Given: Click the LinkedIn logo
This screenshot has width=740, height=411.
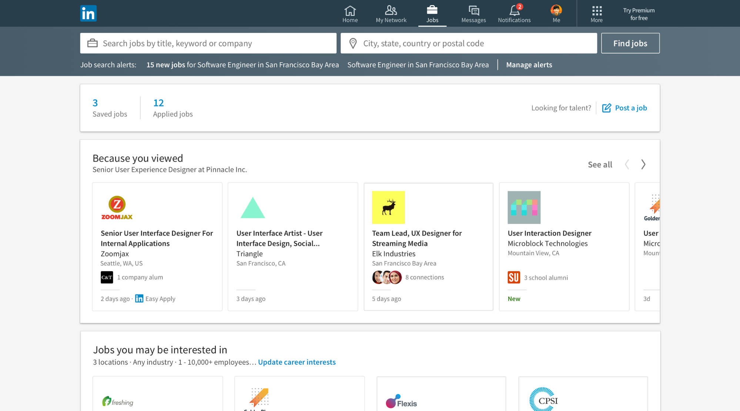Looking at the screenshot, I should click(x=88, y=13).
